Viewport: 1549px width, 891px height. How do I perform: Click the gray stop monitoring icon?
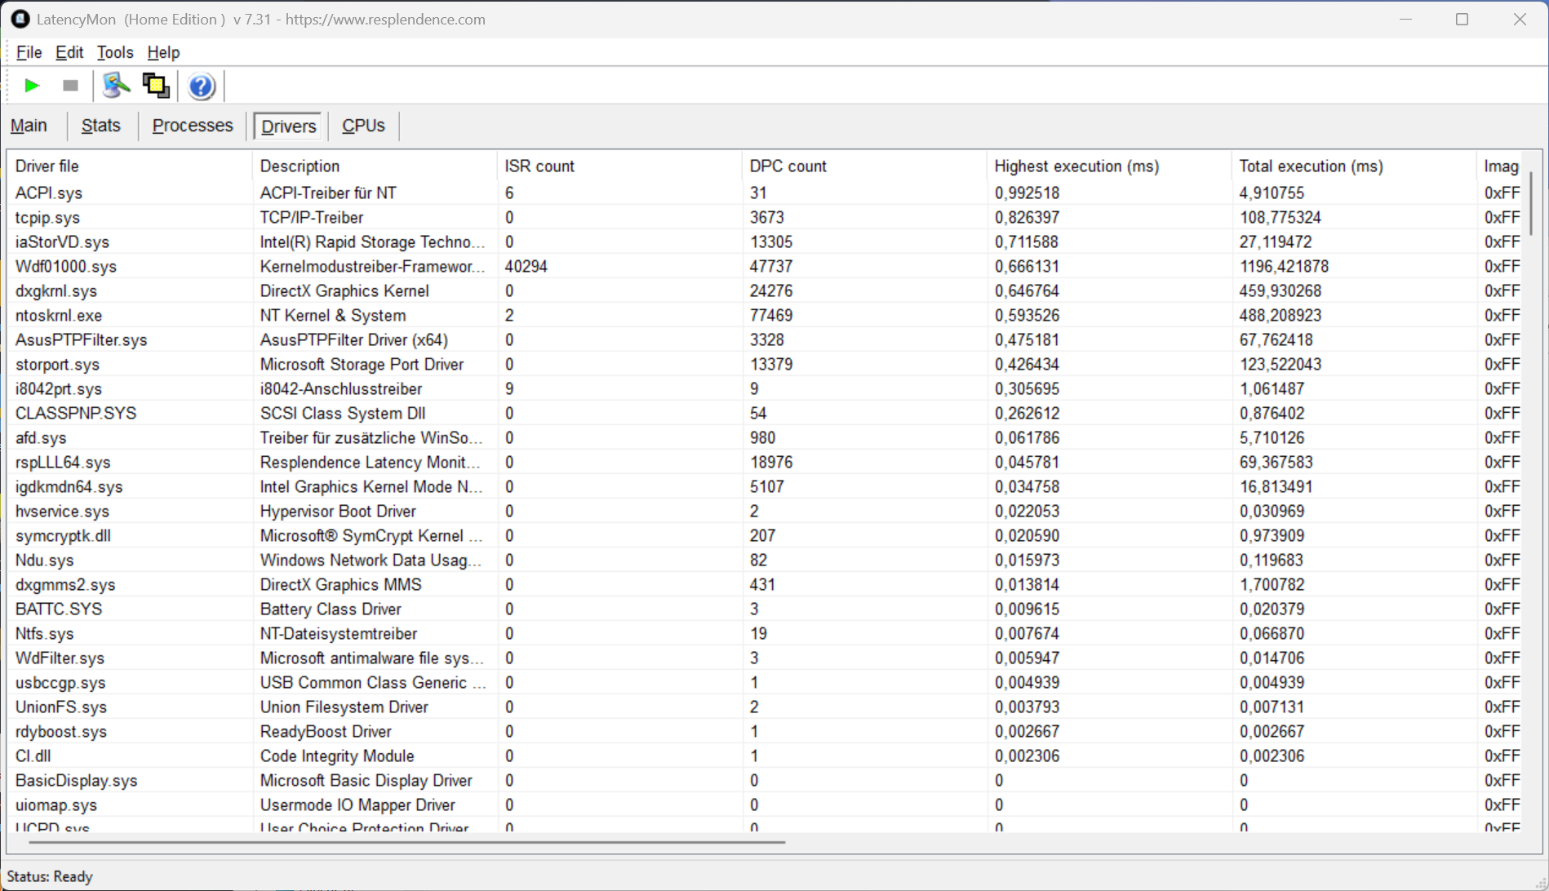tap(70, 86)
